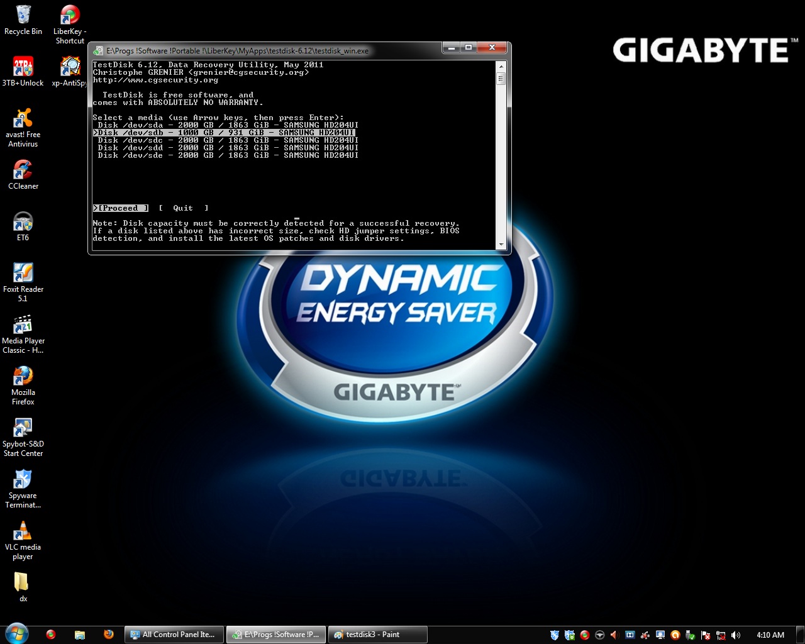
Task: Launch Foxit Reader 5.1 icon
Action: pos(23,282)
